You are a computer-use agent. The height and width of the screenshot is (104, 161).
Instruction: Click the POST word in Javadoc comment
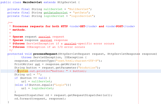(x=119, y=26)
